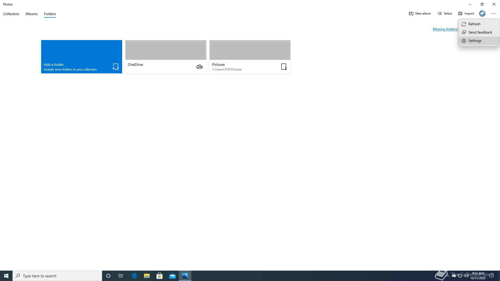Choose Refresh from the menu
The image size is (500, 281).
point(474,24)
